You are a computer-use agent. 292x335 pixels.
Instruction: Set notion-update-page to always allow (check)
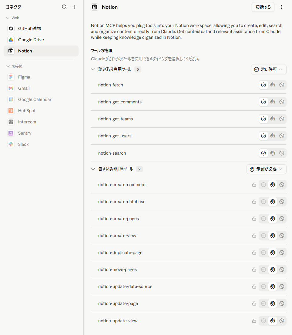[263, 303]
